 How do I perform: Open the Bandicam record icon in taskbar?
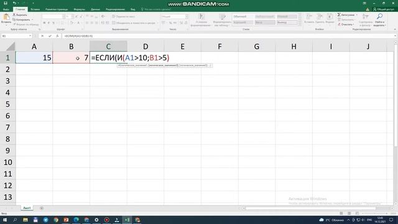106,220
